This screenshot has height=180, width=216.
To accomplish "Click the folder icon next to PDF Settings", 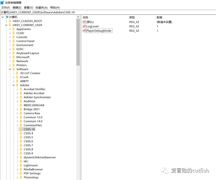I will (x=21, y=173).
